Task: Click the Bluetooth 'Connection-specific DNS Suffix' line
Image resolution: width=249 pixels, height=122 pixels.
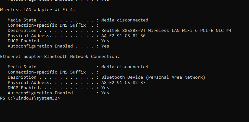Action: click(53, 72)
